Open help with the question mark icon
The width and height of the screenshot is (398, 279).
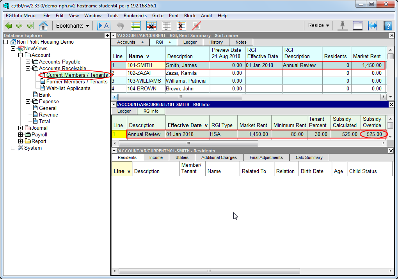pos(387,26)
